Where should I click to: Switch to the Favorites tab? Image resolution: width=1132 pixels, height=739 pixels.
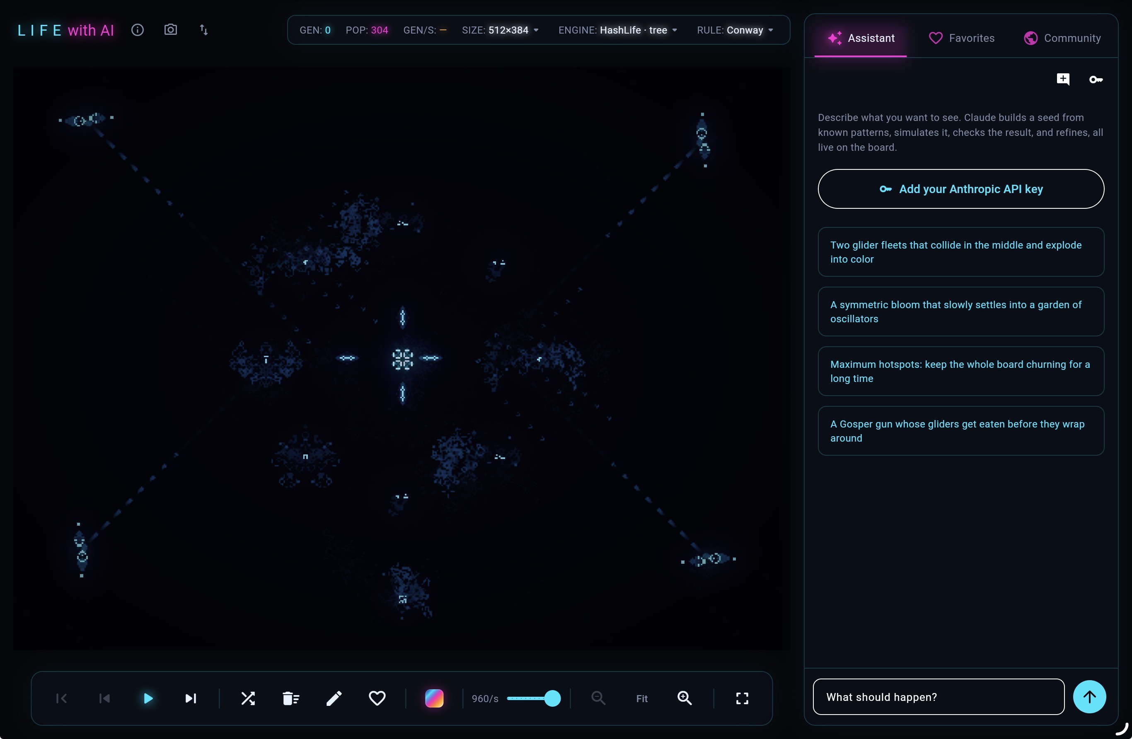pos(961,38)
